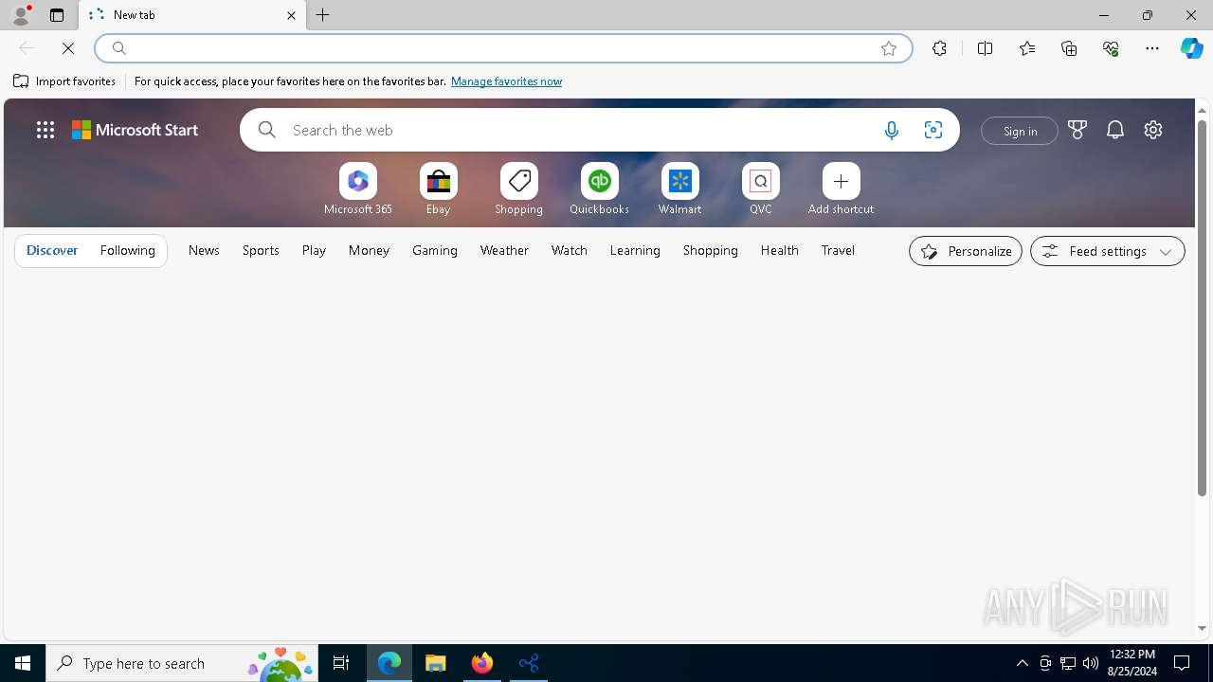Go to Microsoft Start home logo

pos(136,130)
